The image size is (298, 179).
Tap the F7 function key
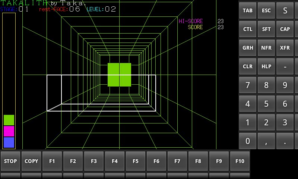click(177, 161)
